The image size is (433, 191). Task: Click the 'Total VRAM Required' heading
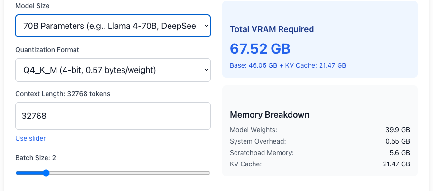pyautogui.click(x=272, y=29)
